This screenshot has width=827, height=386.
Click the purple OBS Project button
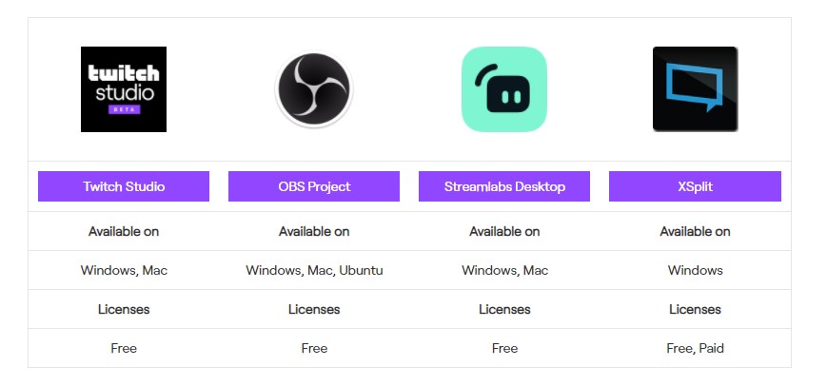314,186
